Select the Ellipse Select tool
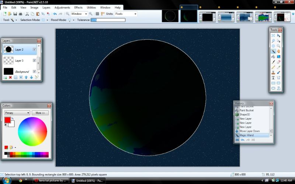The height and width of the screenshot is (184, 295). point(273,46)
